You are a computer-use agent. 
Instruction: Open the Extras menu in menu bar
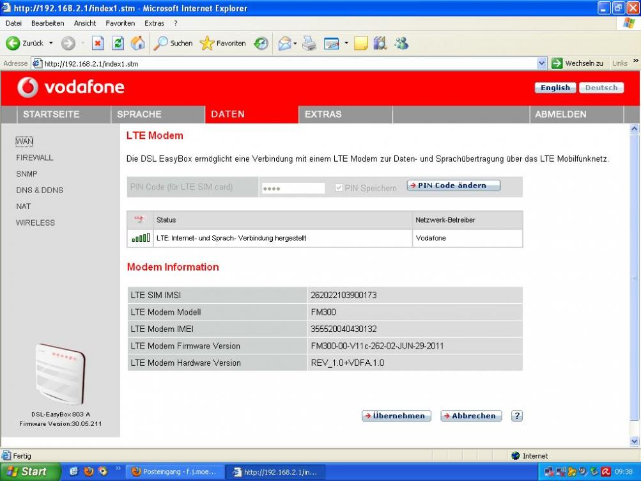pos(154,23)
